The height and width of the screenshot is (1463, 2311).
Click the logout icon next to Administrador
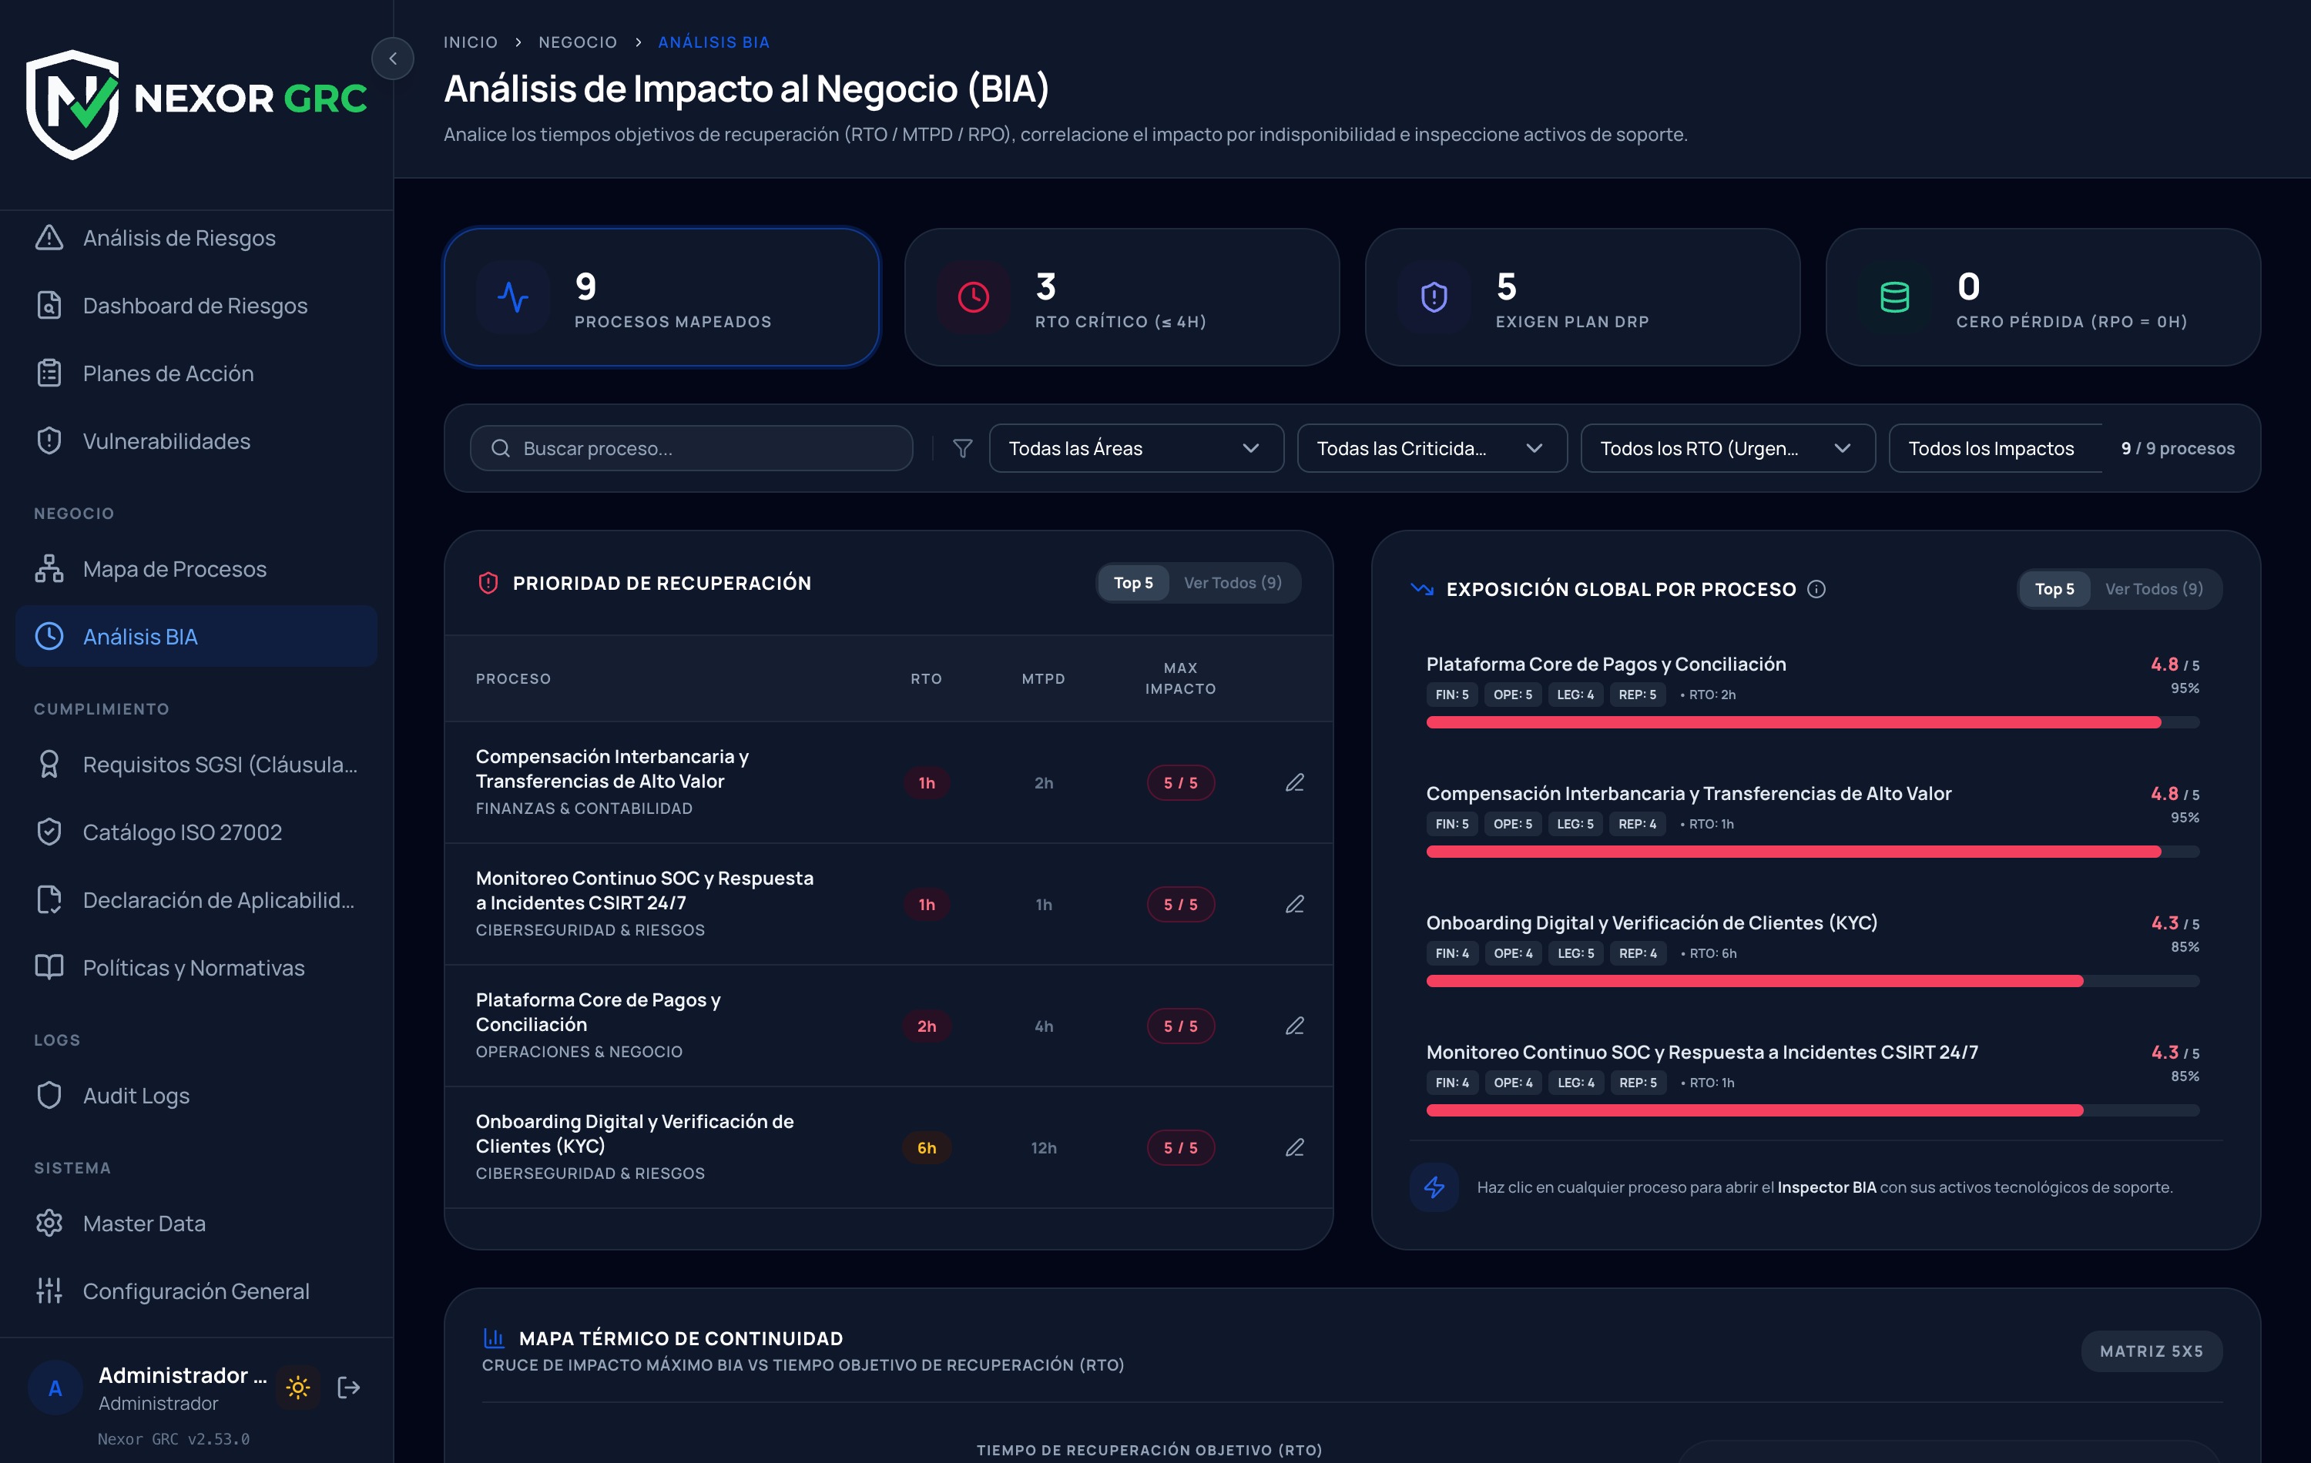click(349, 1388)
